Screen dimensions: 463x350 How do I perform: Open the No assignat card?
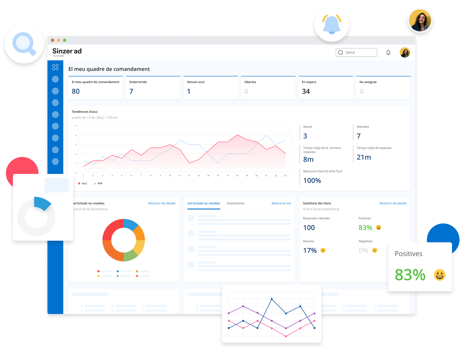click(x=383, y=88)
